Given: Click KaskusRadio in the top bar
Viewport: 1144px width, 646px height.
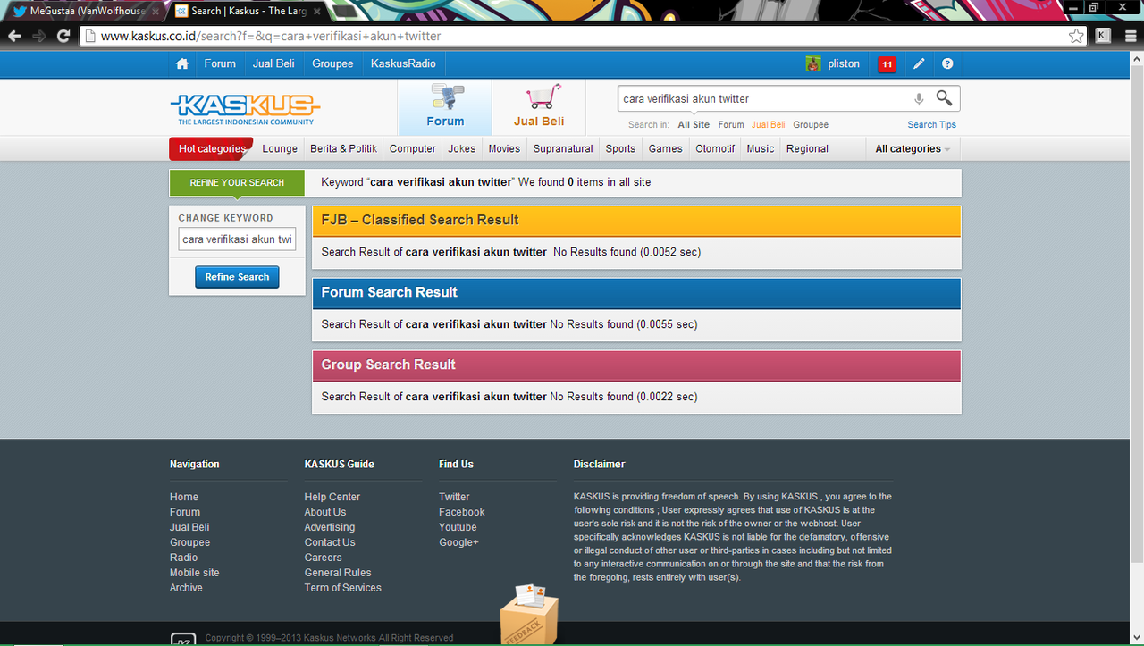Looking at the screenshot, I should 403,63.
